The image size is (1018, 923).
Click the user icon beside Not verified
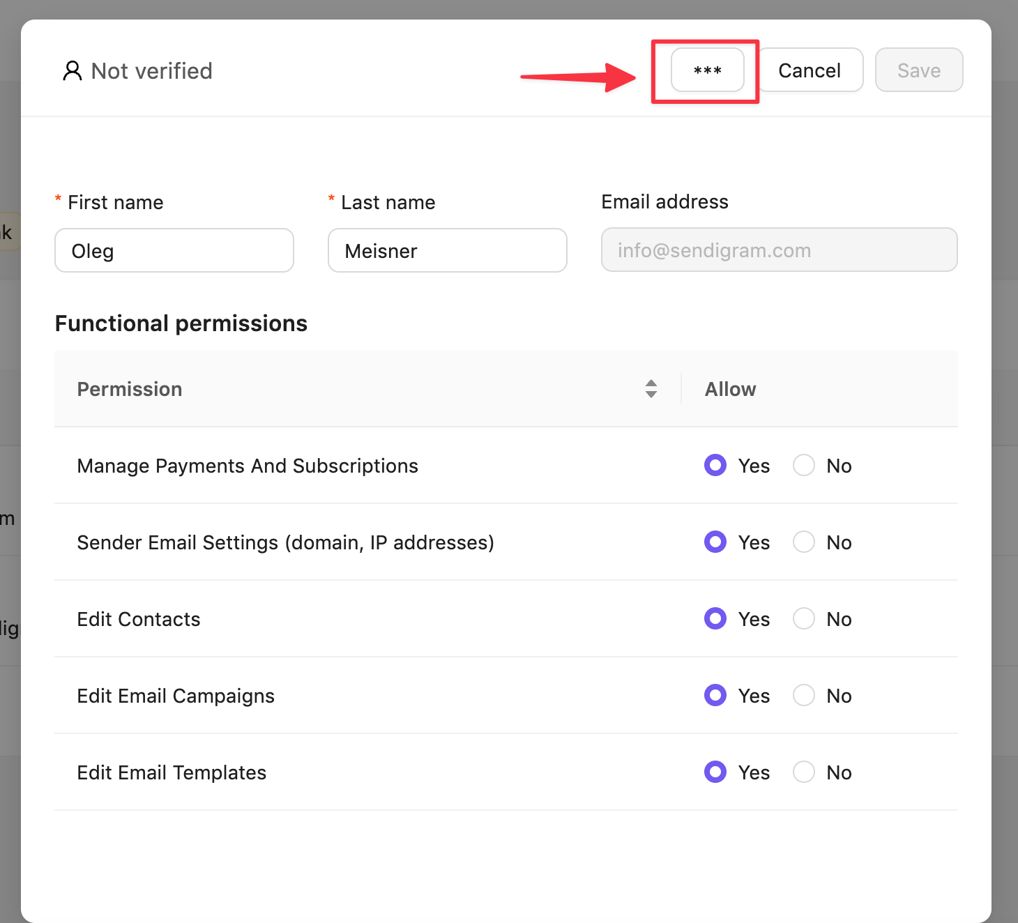click(73, 71)
